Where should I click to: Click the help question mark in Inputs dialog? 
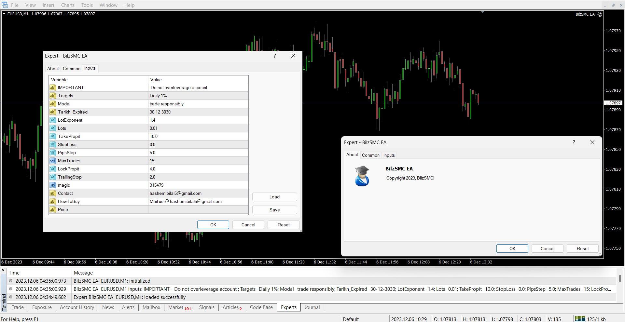(x=275, y=56)
